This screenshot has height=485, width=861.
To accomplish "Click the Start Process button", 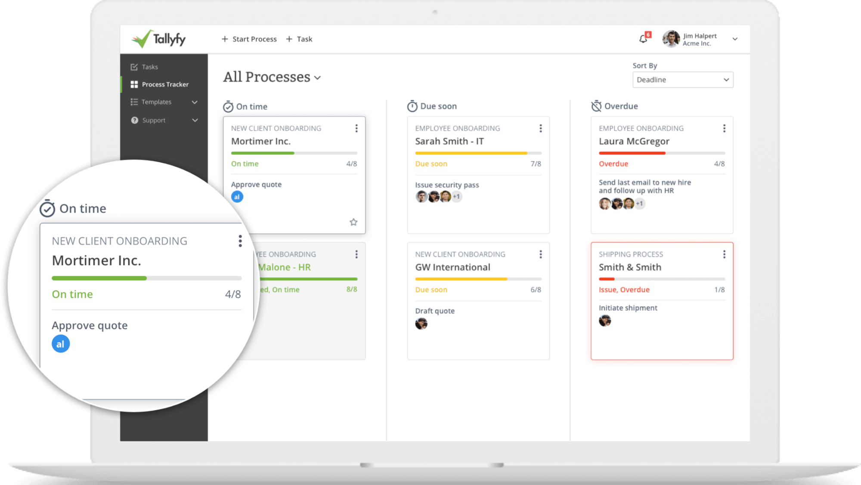I will pyautogui.click(x=249, y=39).
